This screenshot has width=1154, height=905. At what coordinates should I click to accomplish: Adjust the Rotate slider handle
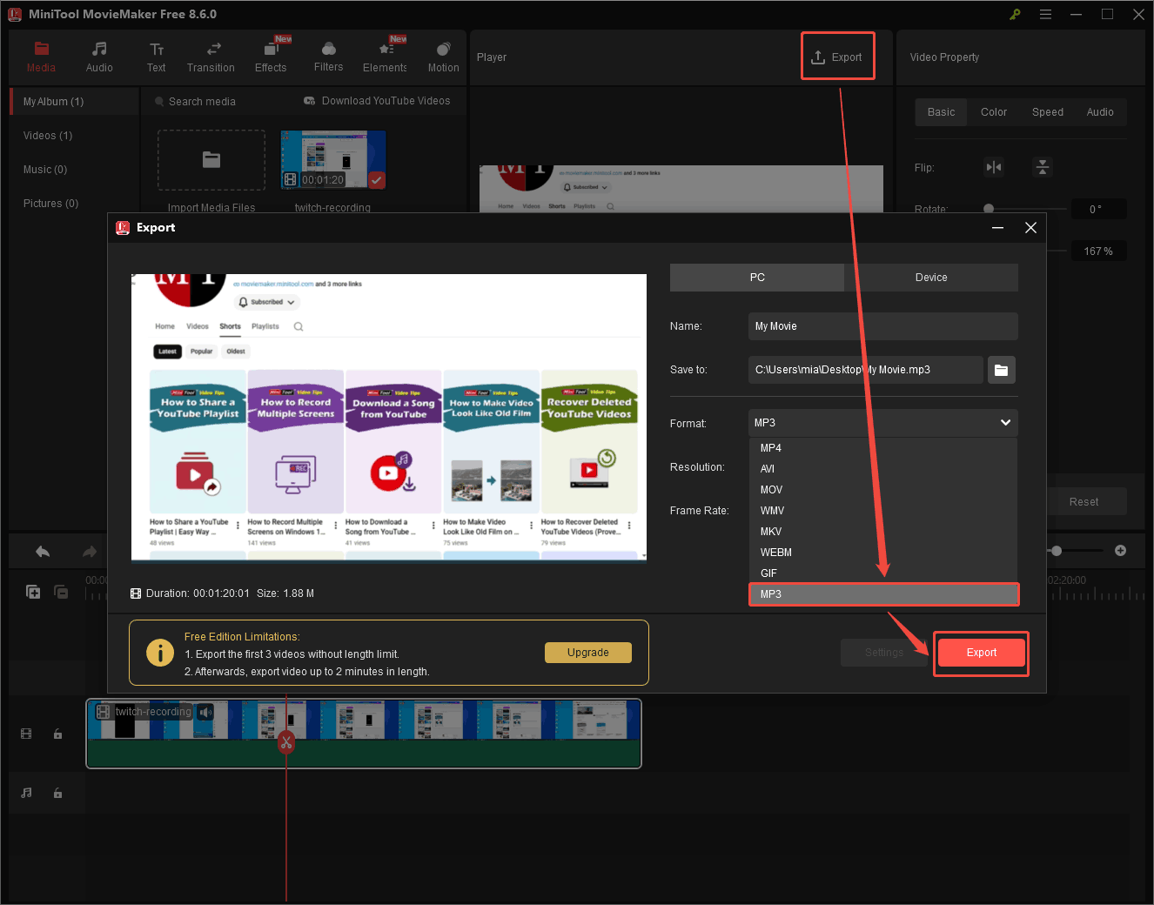989,209
